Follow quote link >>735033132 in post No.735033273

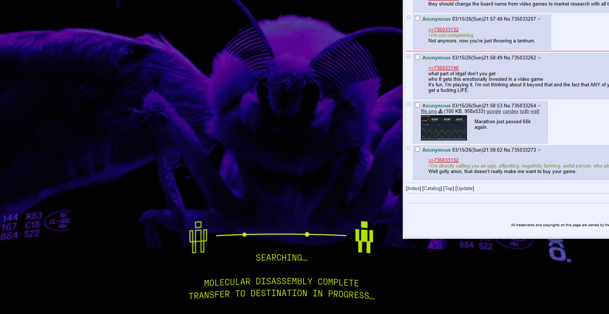(x=443, y=160)
